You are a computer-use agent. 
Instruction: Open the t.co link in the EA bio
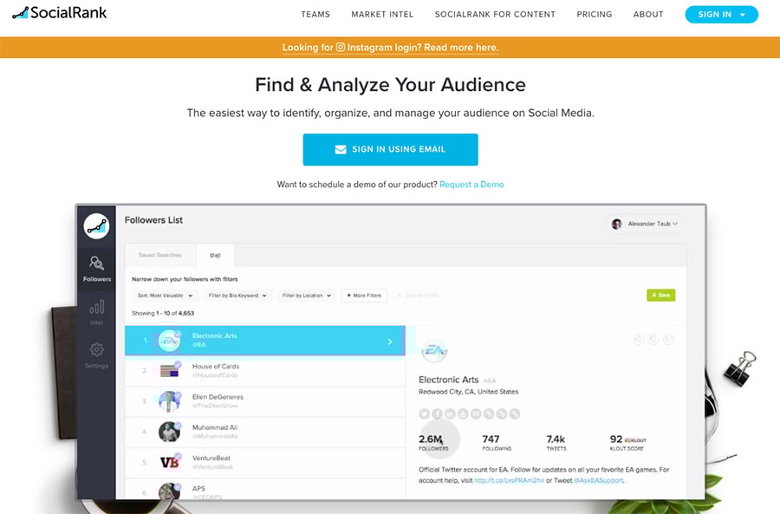(509, 481)
